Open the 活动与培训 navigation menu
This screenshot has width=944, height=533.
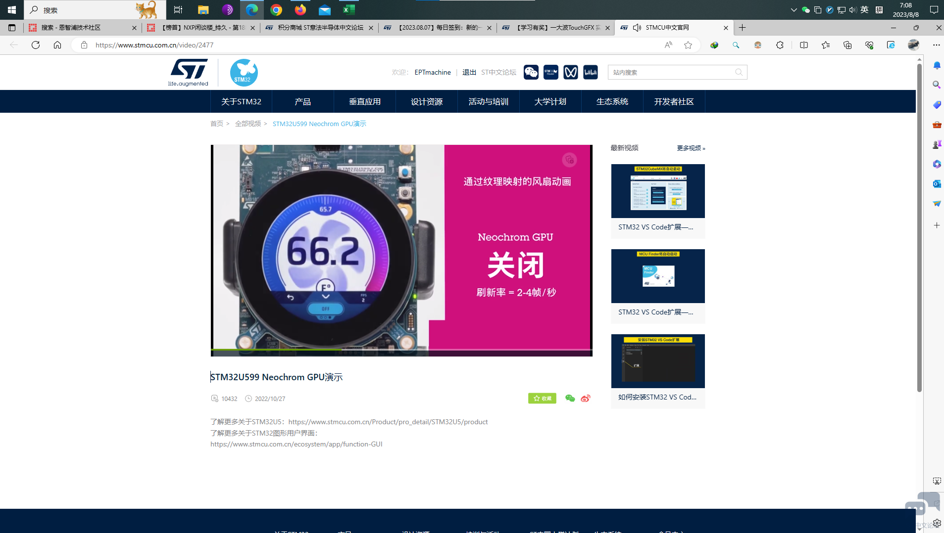coord(489,101)
